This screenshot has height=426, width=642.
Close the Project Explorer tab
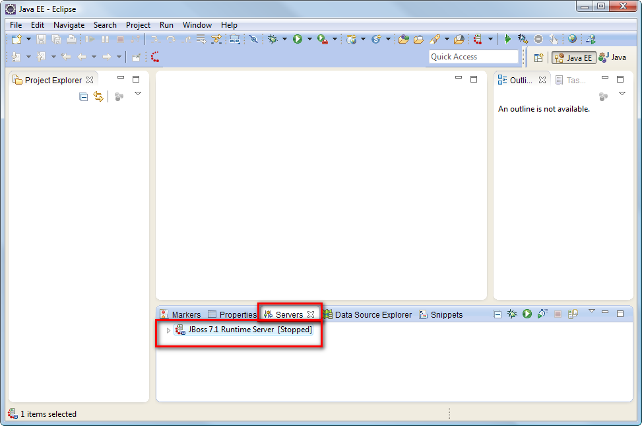point(90,80)
